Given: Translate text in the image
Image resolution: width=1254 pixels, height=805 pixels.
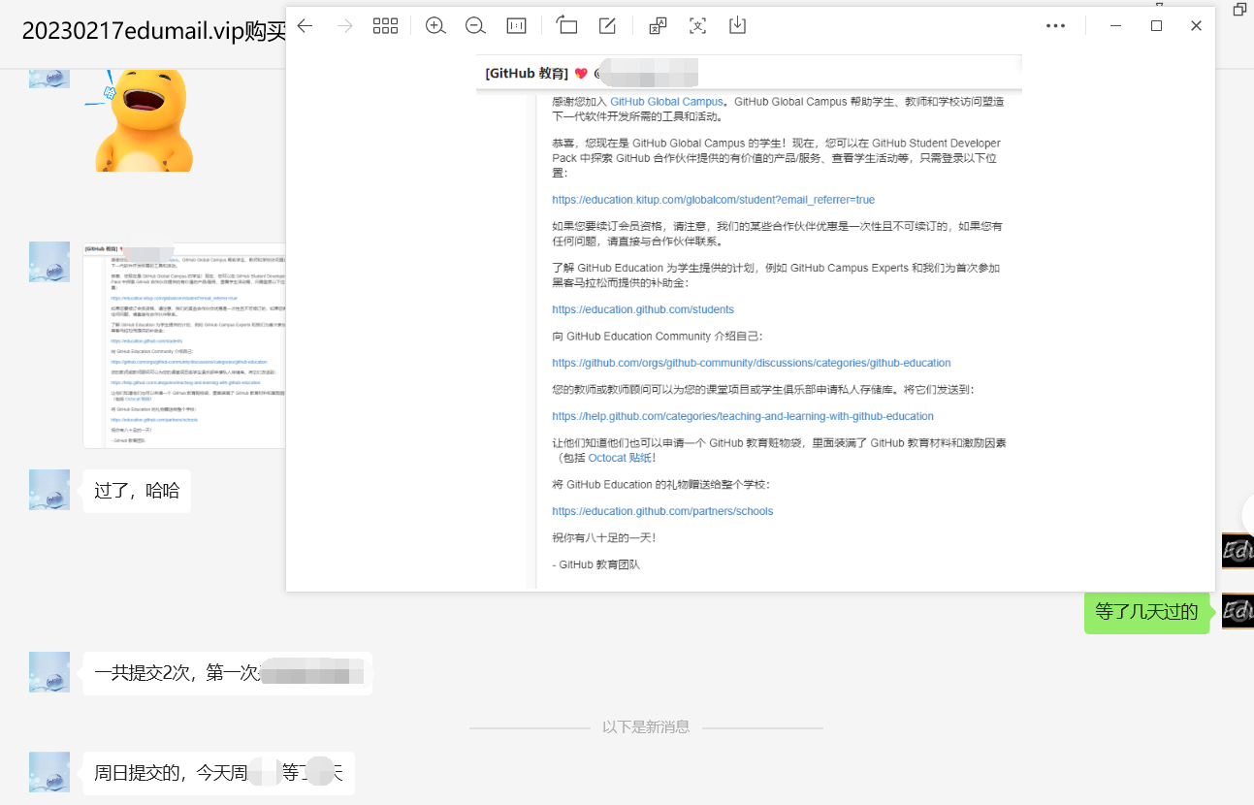Looking at the screenshot, I should (x=658, y=26).
